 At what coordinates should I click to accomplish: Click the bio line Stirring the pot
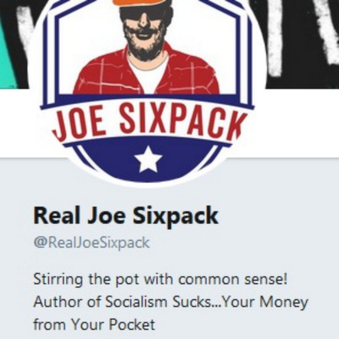[x=160, y=280]
